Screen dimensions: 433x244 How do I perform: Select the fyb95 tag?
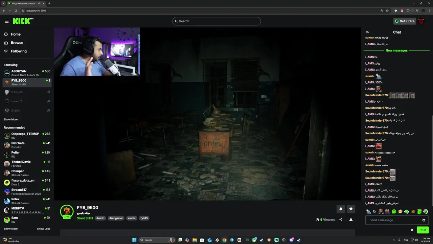tap(144, 218)
